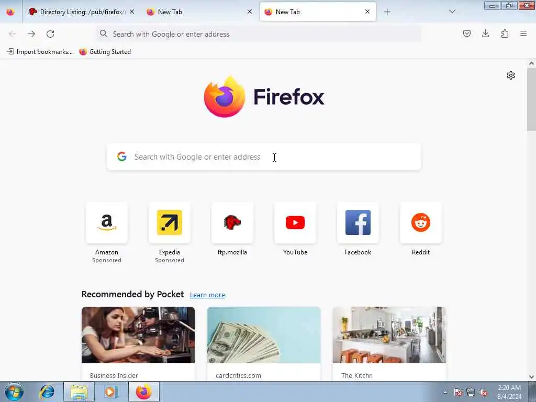Open network tray icon
The image size is (536, 402).
tap(471, 393)
